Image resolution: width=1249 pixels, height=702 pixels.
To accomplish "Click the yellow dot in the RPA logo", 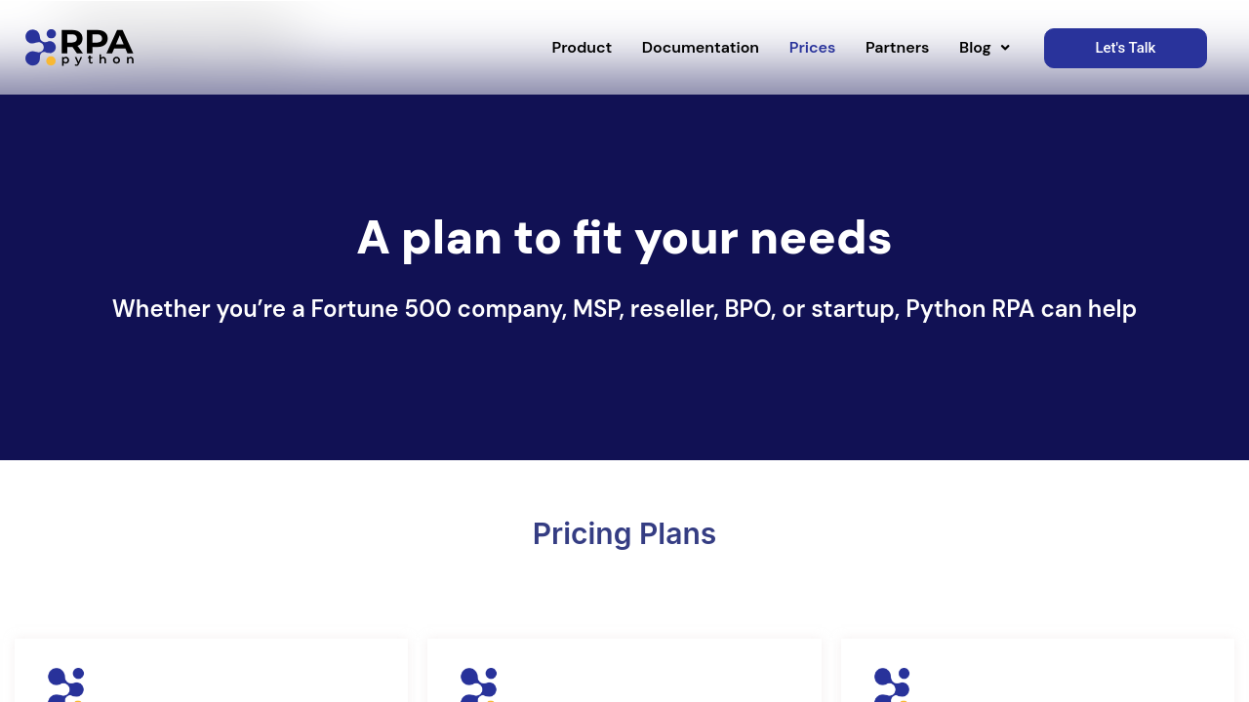I will 51,60.
